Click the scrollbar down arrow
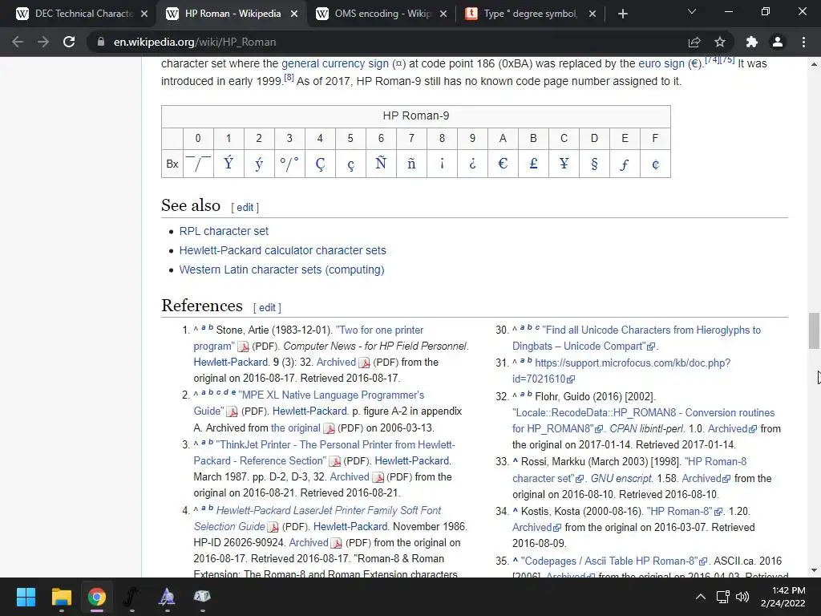Screen dimensions: 821x616 [x=814, y=570]
